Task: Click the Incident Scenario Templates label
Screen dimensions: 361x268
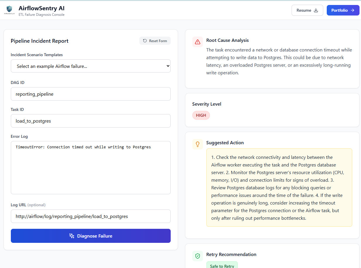Action: pos(37,55)
